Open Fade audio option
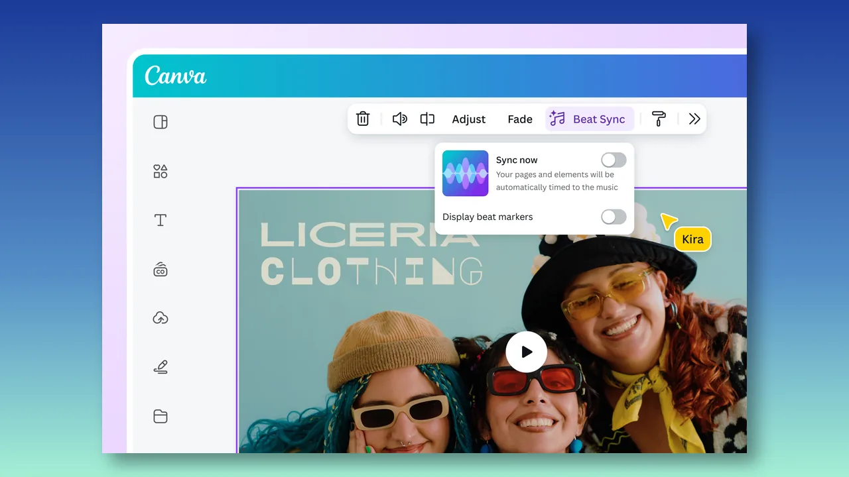The width and height of the screenshot is (849, 477). tap(520, 119)
